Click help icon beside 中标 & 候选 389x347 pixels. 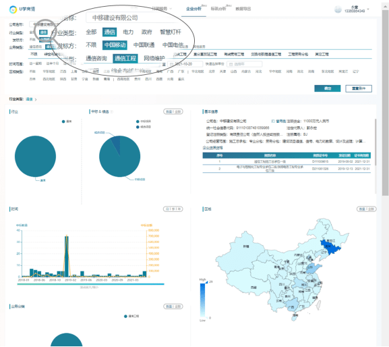(112, 112)
